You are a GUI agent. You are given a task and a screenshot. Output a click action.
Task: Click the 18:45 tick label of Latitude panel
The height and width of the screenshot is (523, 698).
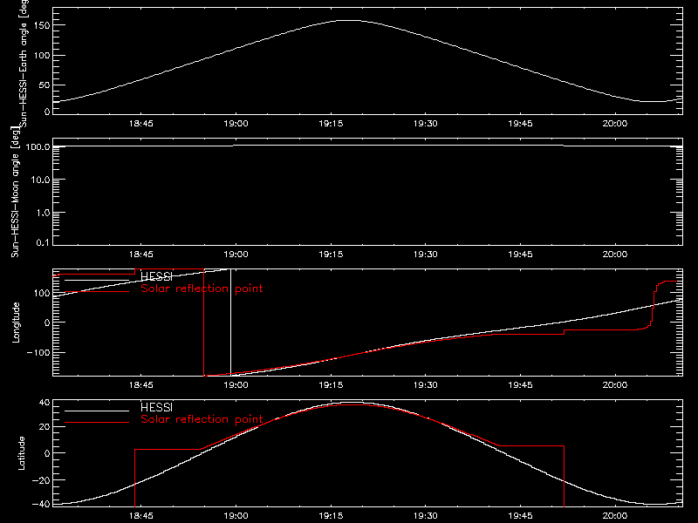tap(141, 516)
